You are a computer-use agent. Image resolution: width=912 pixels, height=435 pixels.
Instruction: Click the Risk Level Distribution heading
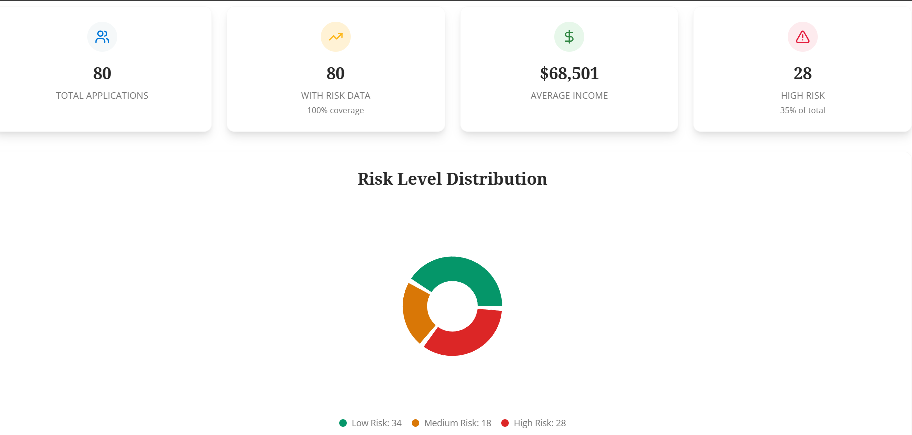point(452,179)
